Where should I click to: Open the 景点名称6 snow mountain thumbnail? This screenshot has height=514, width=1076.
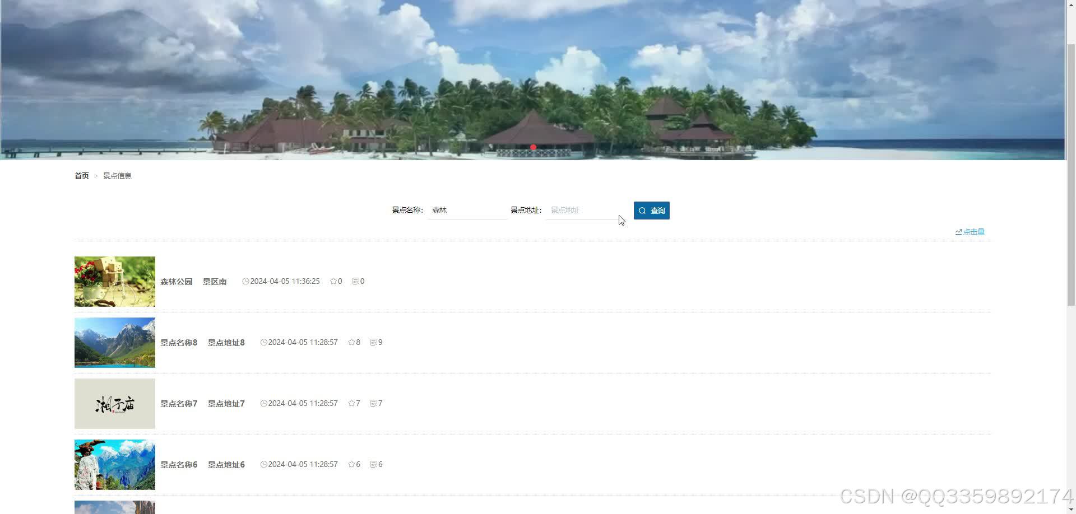tap(115, 465)
